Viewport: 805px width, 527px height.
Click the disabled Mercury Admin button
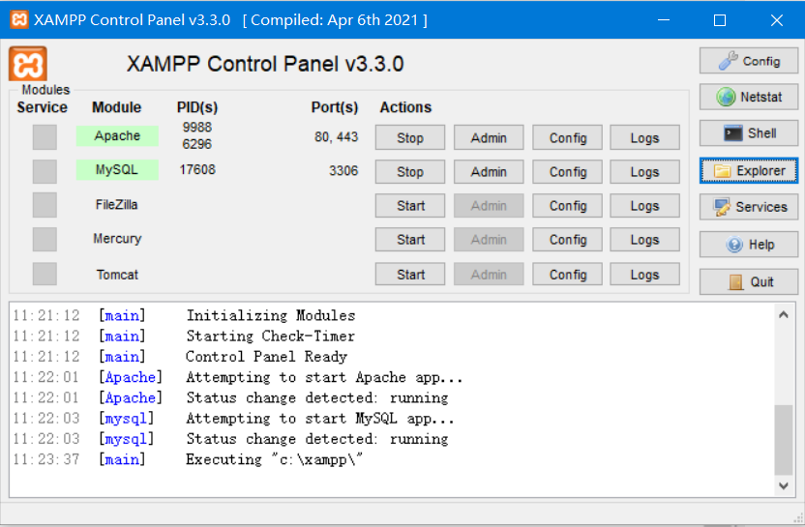coord(489,240)
